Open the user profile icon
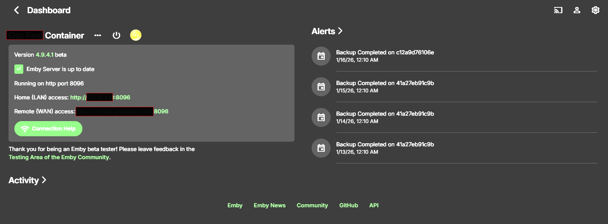The height and width of the screenshot is (224, 608). tap(577, 10)
